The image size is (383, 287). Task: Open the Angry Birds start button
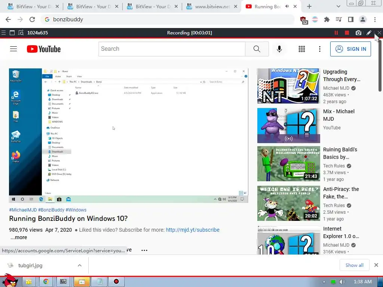click(10, 281)
